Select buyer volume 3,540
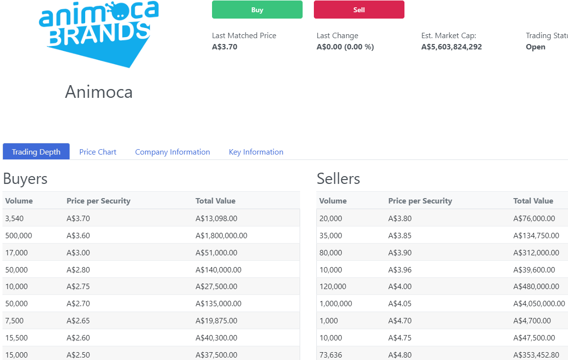The image size is (568, 360). 15,219
